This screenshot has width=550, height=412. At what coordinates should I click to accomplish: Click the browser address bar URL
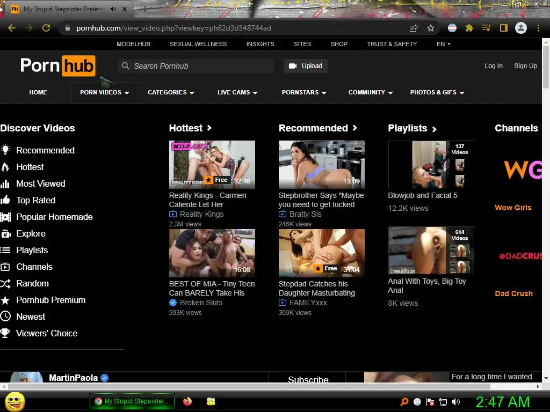[173, 28]
